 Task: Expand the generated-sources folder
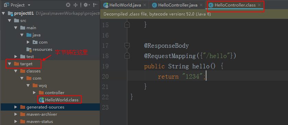(15, 107)
